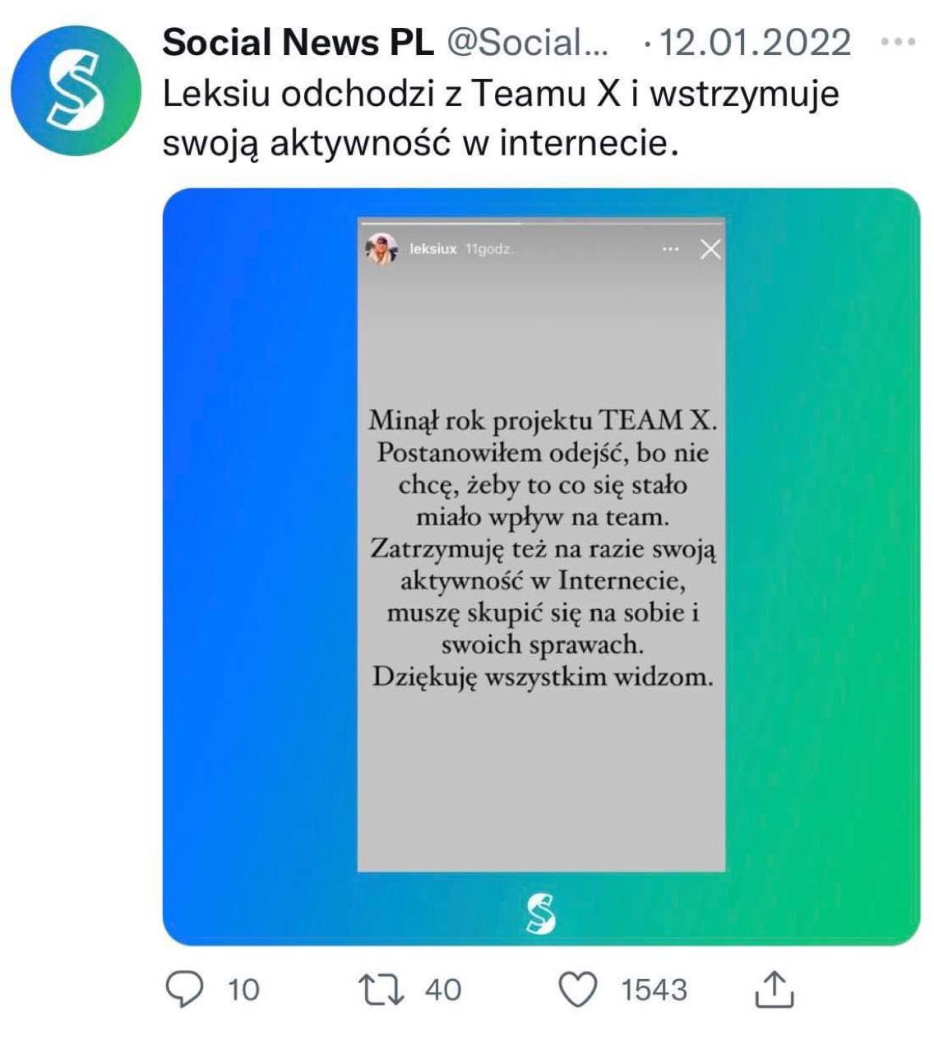Like the tweet with the heart icon
The image size is (934, 1044).
[x=579, y=989]
